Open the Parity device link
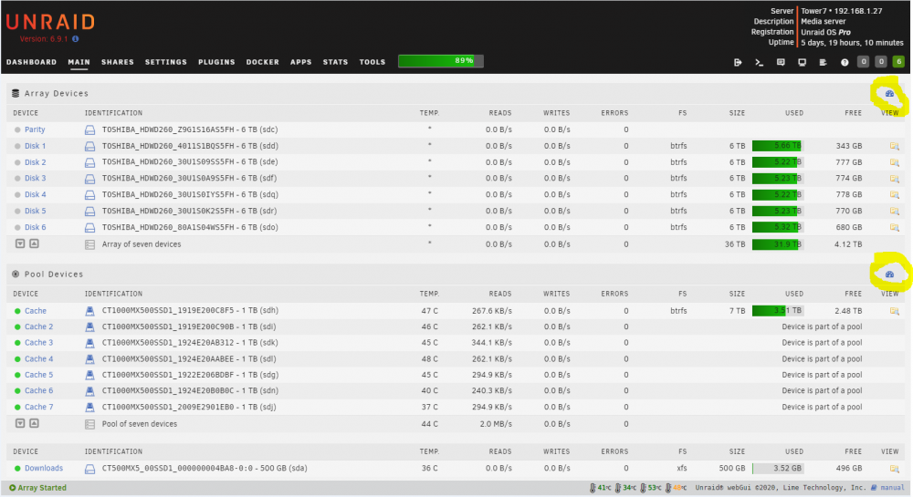This screenshot has height=497, width=913. 35,129
